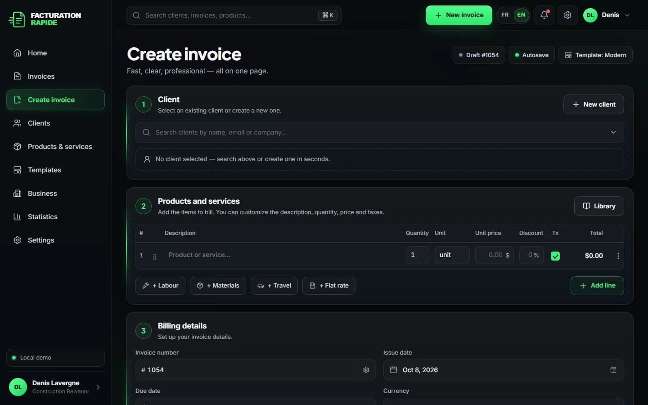
Task: Open the issue date calendar picker icon
Action: tap(613, 370)
